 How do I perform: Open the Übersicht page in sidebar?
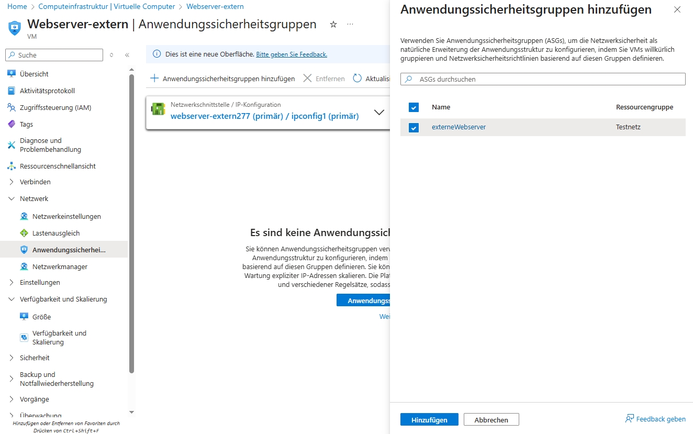[x=34, y=74]
